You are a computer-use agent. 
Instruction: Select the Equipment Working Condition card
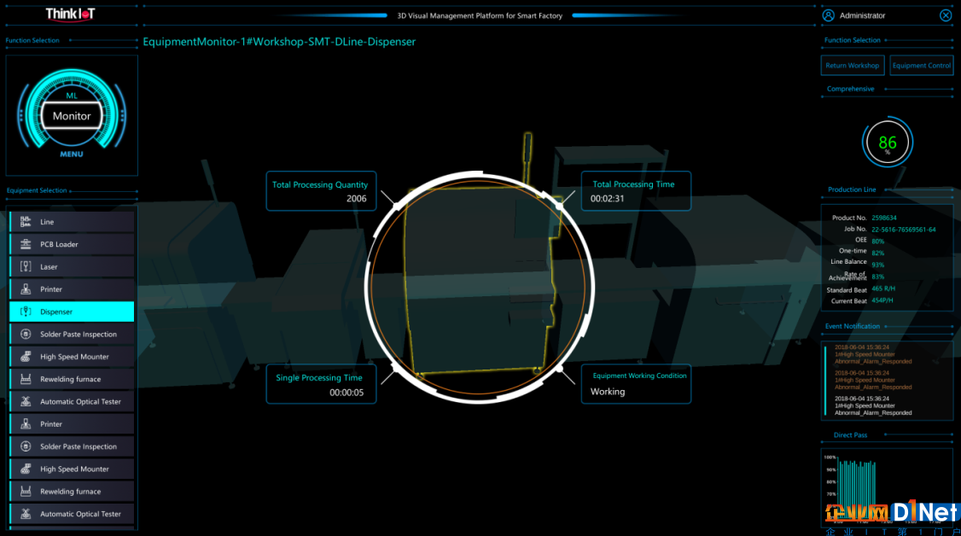tap(637, 384)
